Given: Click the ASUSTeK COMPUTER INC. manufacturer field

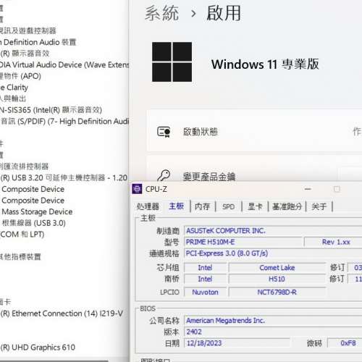Looking at the screenshot, I should pos(273,231).
